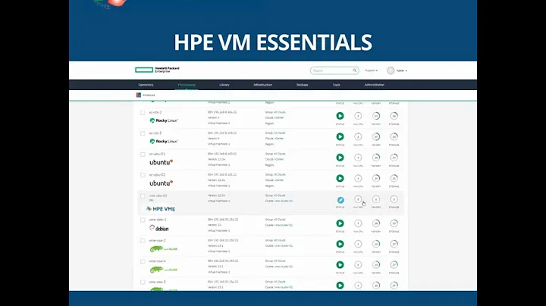This screenshot has height=306, width=546.
Task: Open the Operations menu
Action: point(146,85)
